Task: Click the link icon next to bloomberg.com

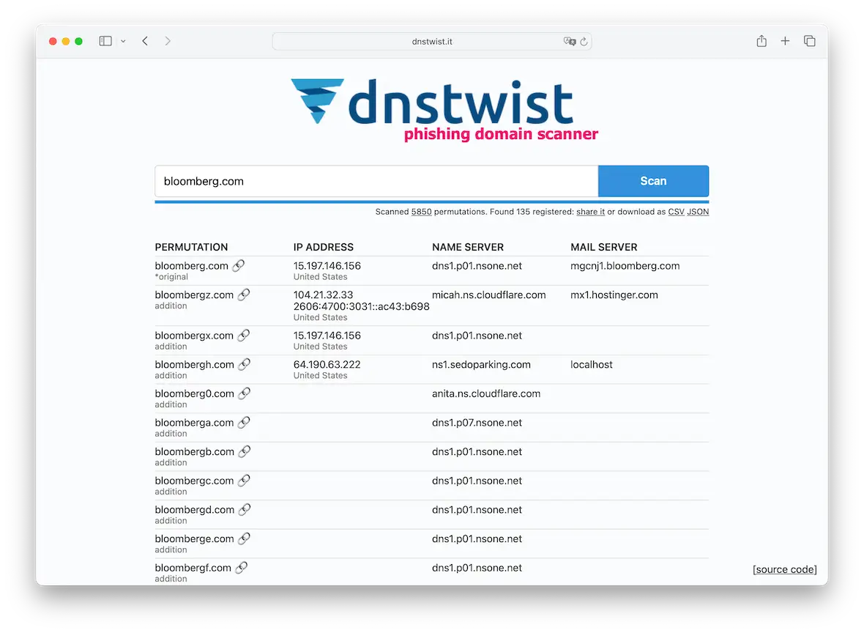Action: click(x=239, y=266)
